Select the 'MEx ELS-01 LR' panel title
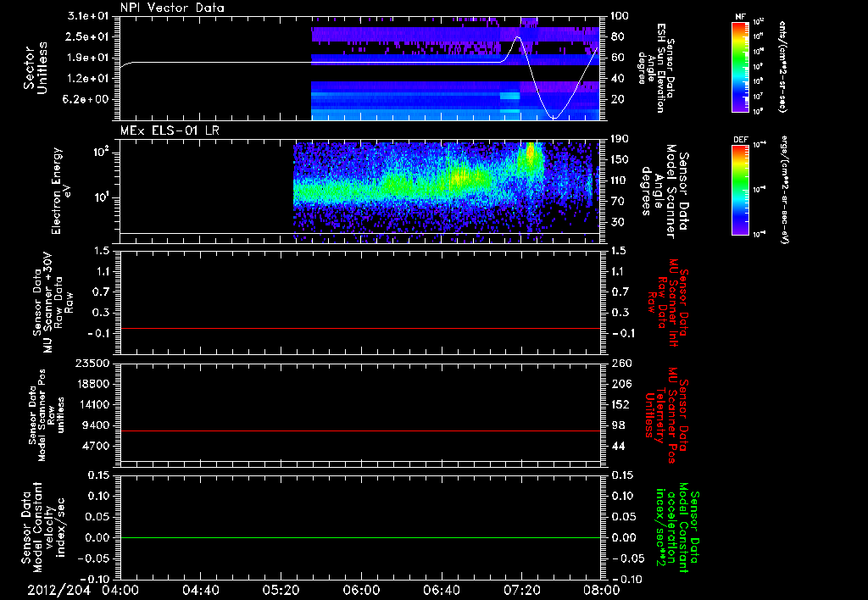Screen dimensions: 868x600 pyautogui.click(x=170, y=131)
